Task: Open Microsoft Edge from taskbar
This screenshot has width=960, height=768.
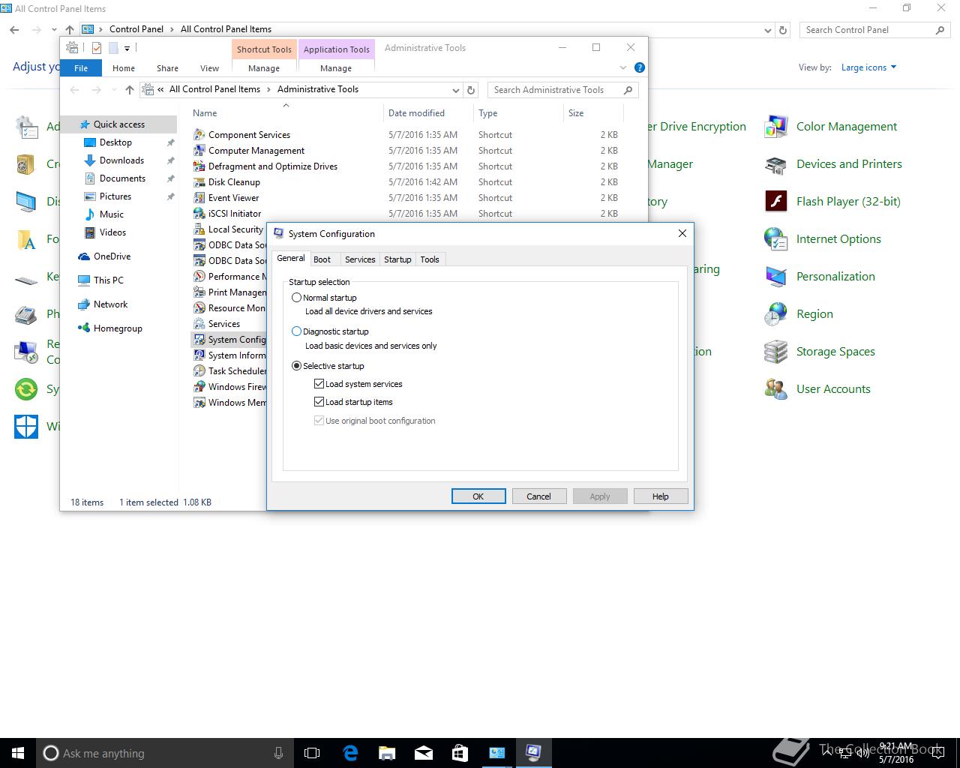Action: (350, 753)
